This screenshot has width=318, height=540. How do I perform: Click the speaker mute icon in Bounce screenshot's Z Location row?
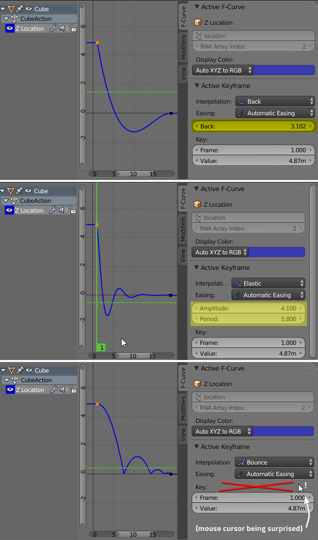point(64,390)
